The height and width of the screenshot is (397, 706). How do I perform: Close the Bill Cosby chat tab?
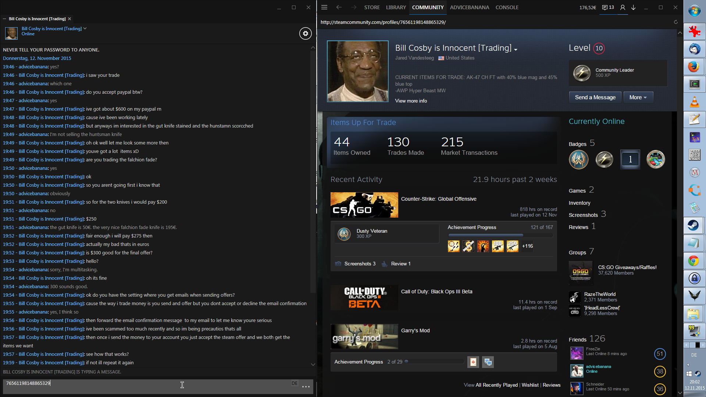point(69,19)
